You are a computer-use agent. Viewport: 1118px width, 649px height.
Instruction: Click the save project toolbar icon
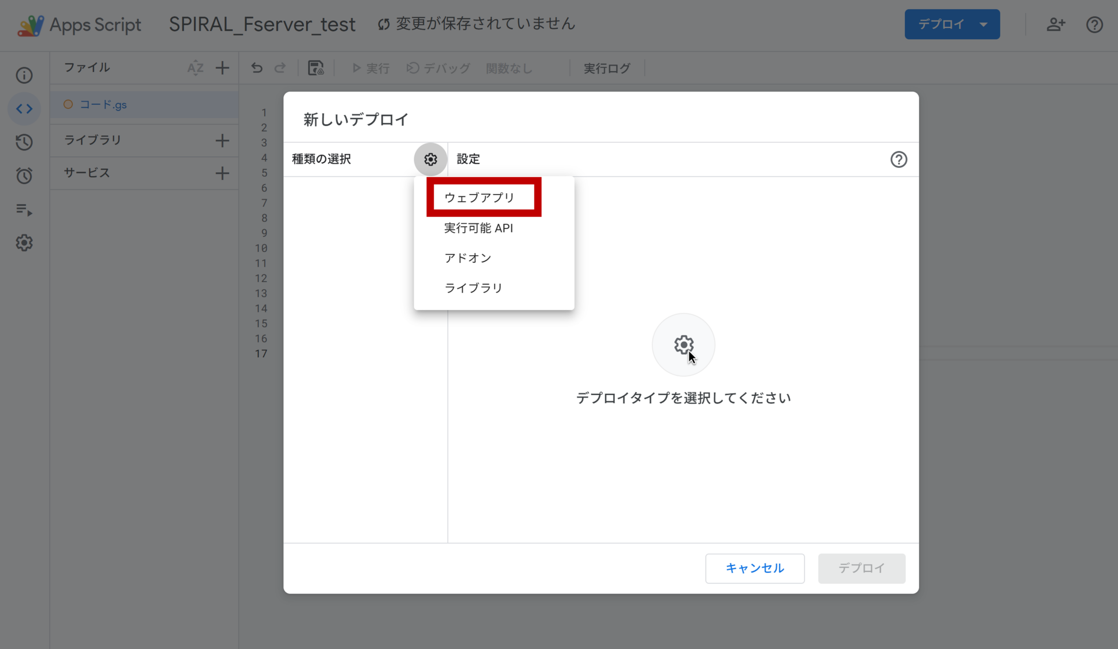click(315, 68)
